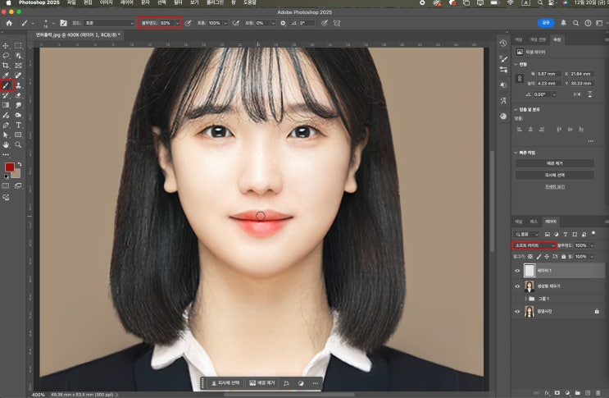The image size is (609, 398).
Task: Hide the 레이어 1 layer
Action: 517,270
